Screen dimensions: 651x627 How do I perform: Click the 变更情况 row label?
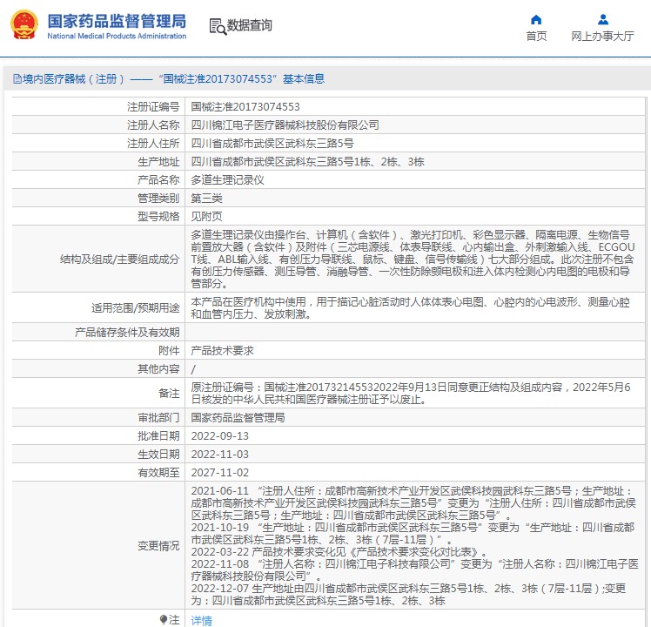[158, 545]
